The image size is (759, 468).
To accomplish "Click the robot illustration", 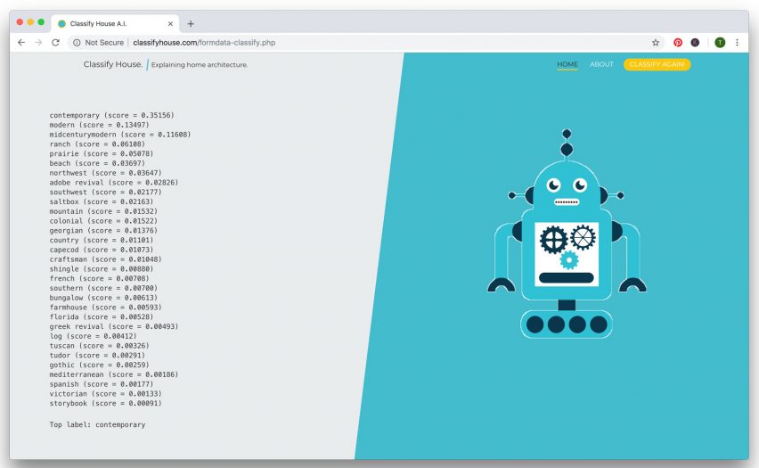I will pyautogui.click(x=567, y=234).
